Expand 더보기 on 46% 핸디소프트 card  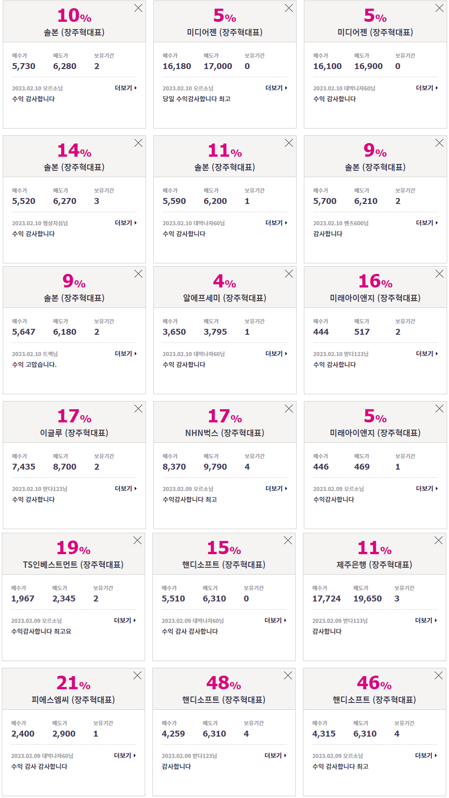coord(426,756)
